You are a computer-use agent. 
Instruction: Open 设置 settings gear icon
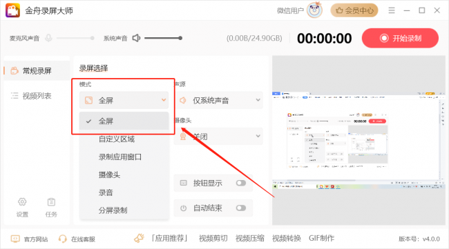(22, 202)
